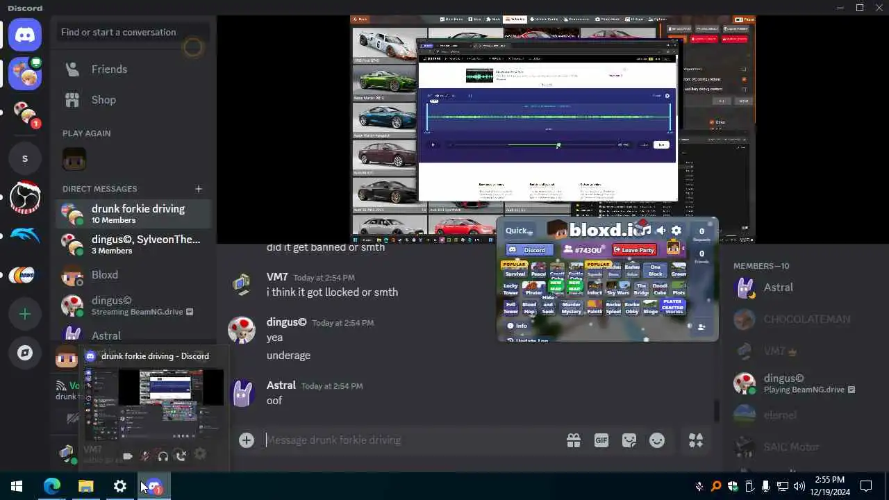
Task: Open the blue dolphin server icon
Action: (x=25, y=236)
